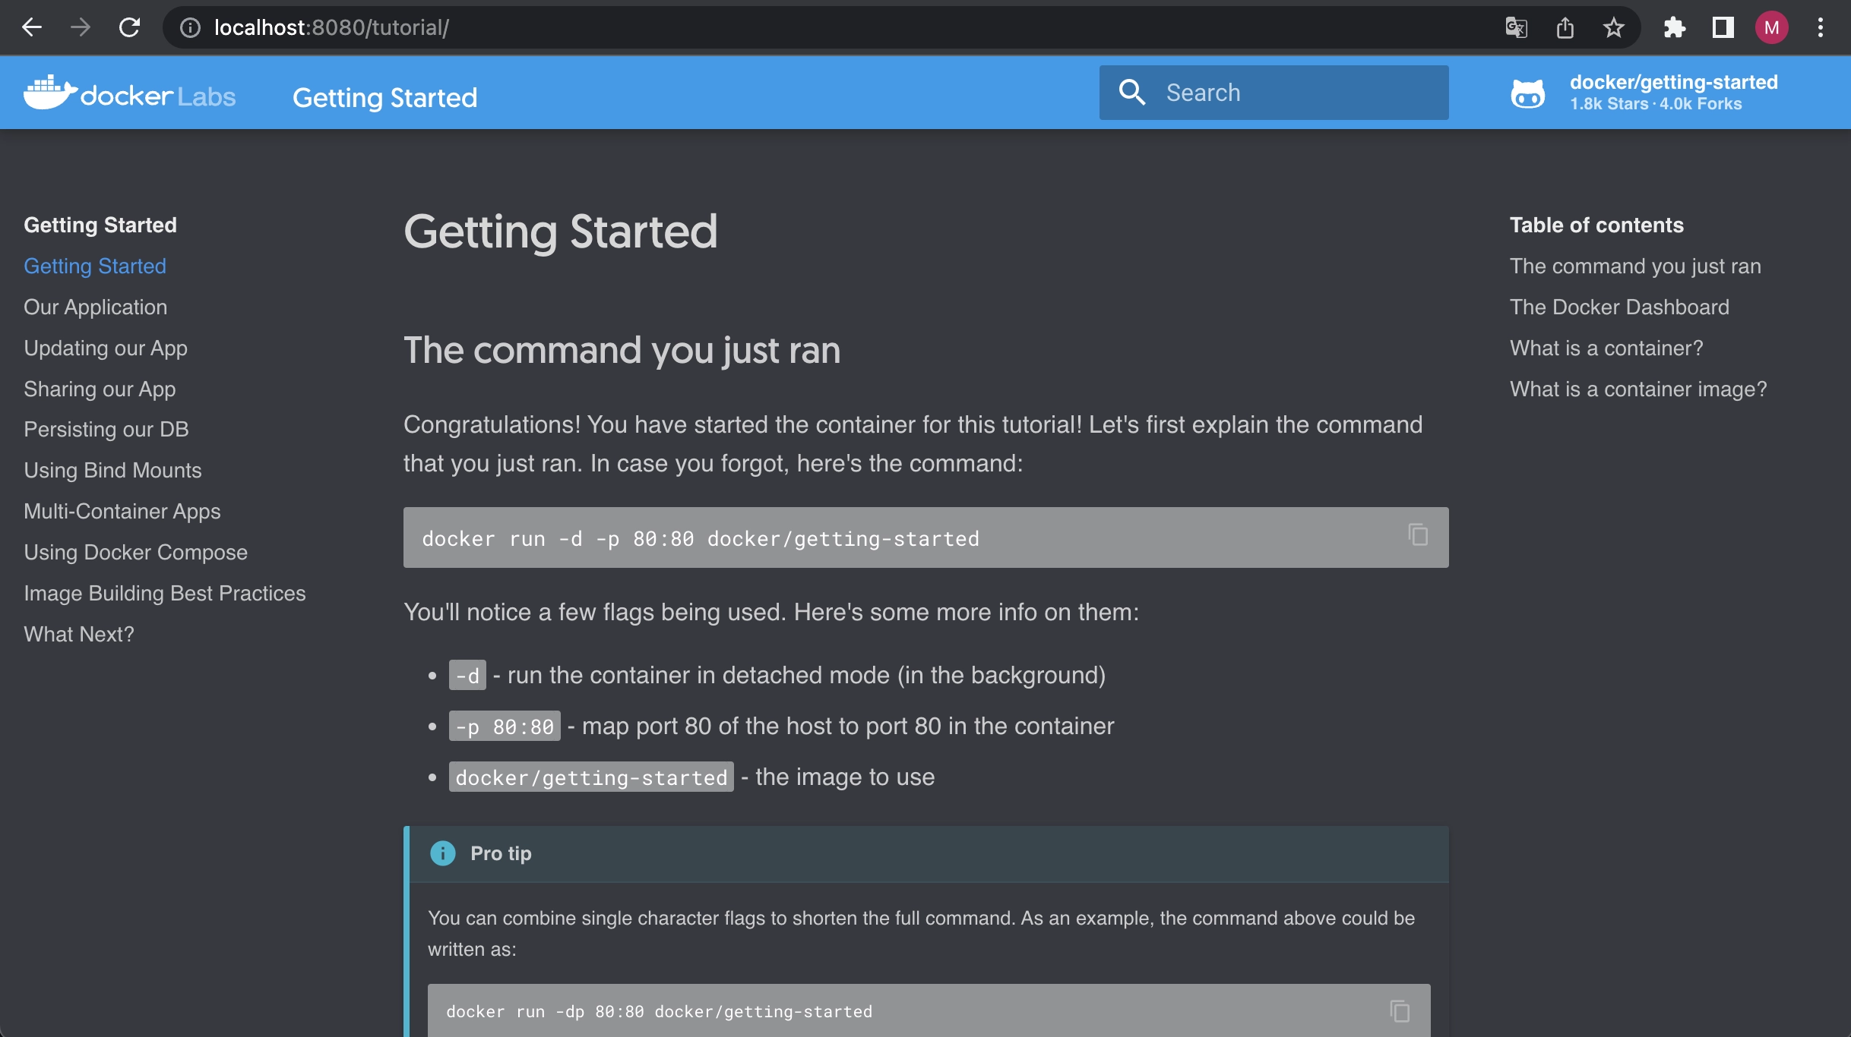This screenshot has width=1851, height=1037.
Task: Click the -d flag code snippet
Action: tap(467, 675)
